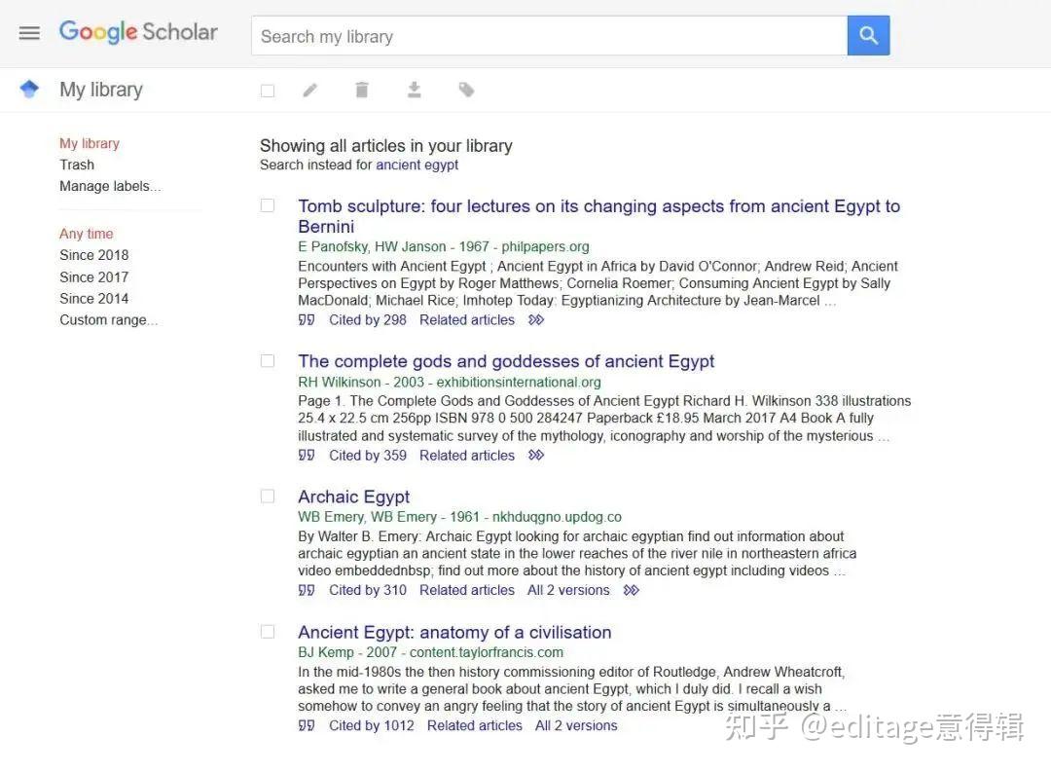Viewport: 1051px width, 773px height.
Task: Click the blue search magnifier button
Action: pos(868,36)
